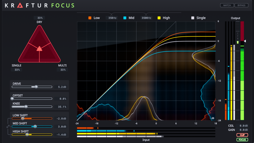Screen dimensions: 254x143
Task: Click the Kraftur red triangle logo
Action: tap(20, 5)
